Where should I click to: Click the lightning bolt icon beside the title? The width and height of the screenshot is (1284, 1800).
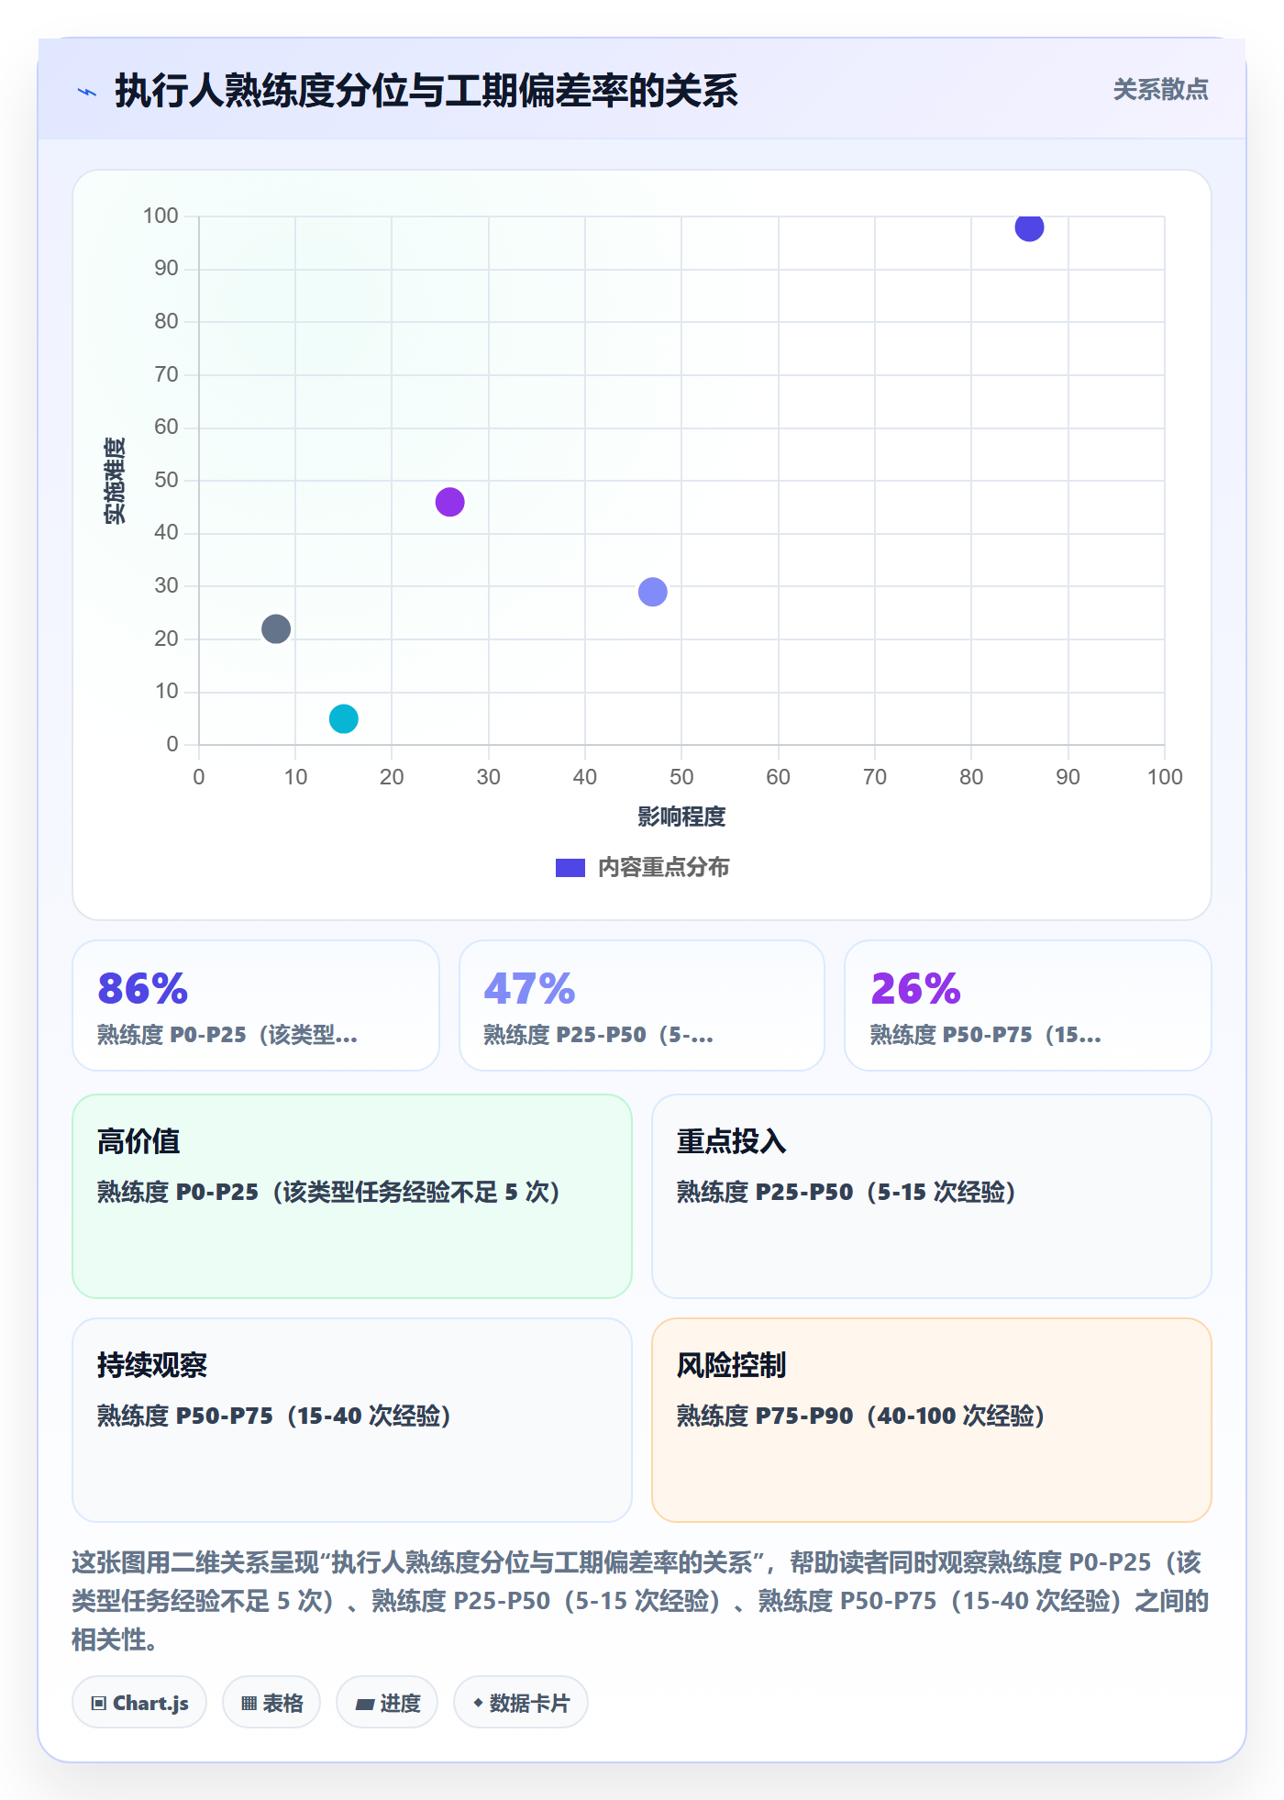tap(87, 92)
